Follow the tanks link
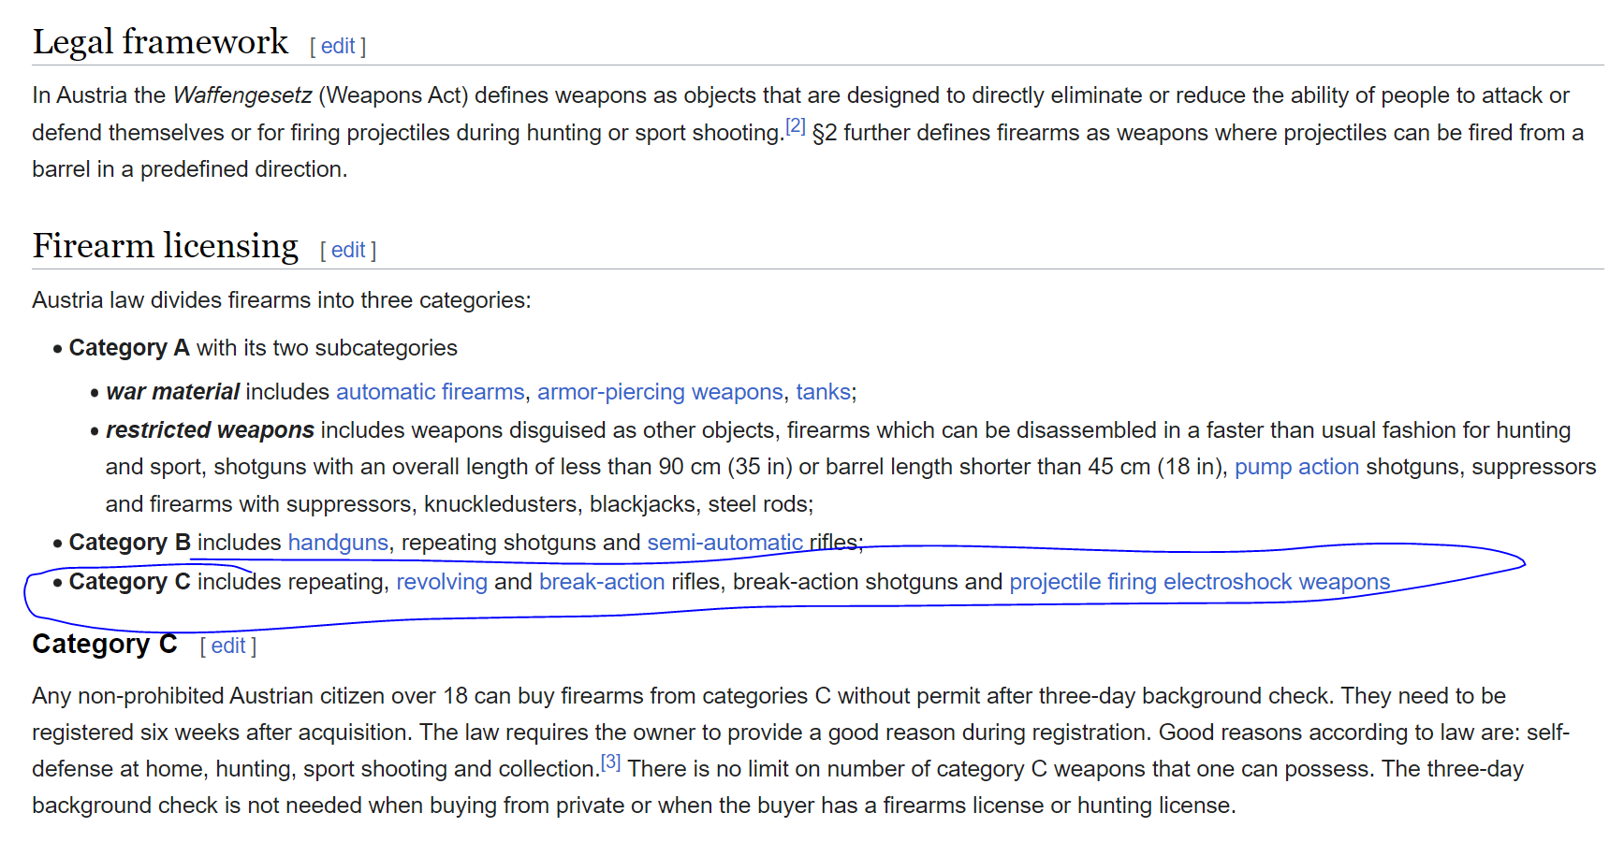The image size is (1624, 842). [x=824, y=392]
